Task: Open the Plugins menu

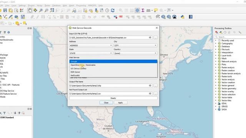Action: [31, 5]
